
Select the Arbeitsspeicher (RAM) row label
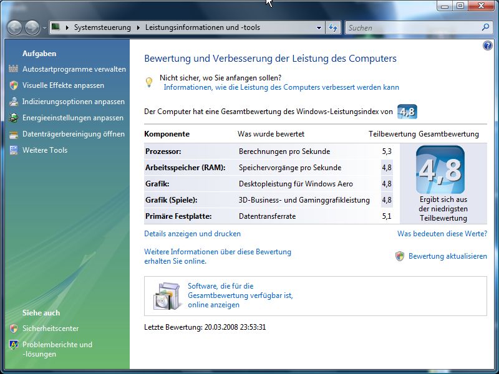pyautogui.click(x=185, y=168)
